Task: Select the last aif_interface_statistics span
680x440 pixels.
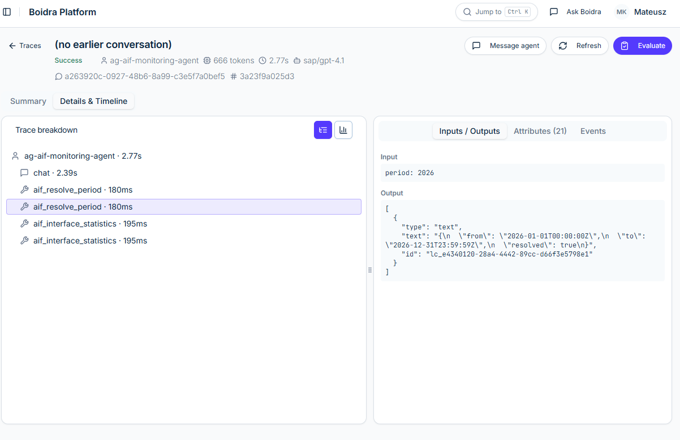Action: 184,241
